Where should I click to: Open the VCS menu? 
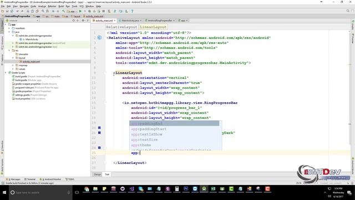point(82,6)
